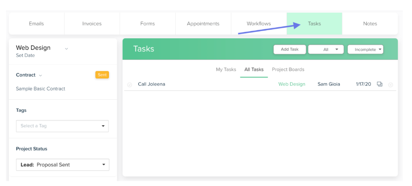Switch to the Emails tab
412x186 pixels.
(37, 24)
